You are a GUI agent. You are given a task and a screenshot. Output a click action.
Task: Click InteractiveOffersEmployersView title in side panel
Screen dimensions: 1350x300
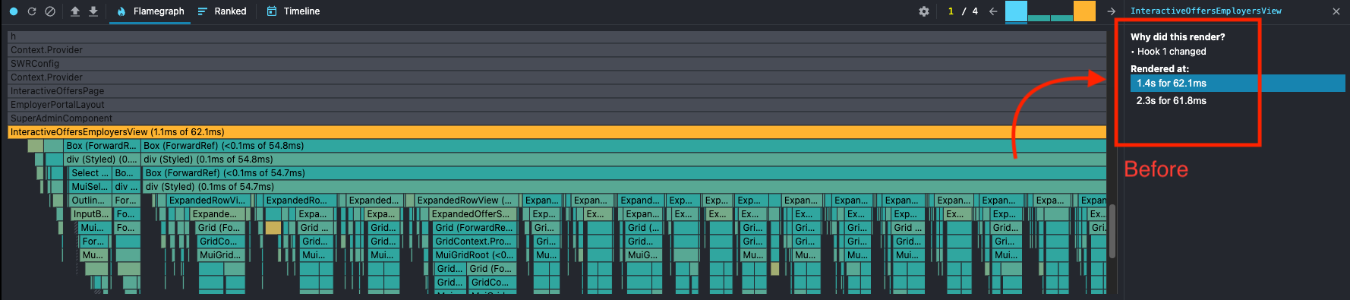pyautogui.click(x=1206, y=11)
